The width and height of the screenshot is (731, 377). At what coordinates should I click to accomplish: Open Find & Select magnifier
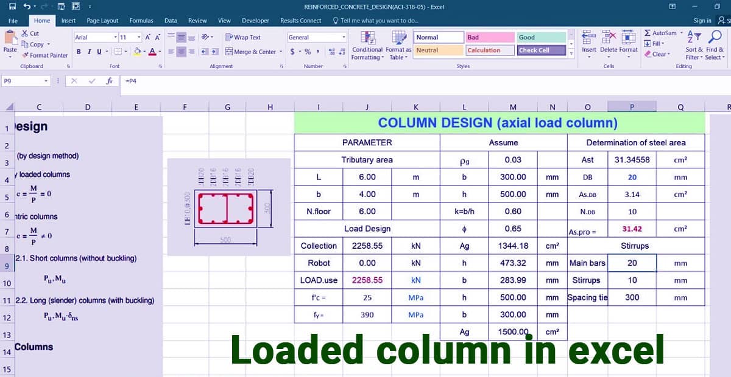[x=715, y=44]
